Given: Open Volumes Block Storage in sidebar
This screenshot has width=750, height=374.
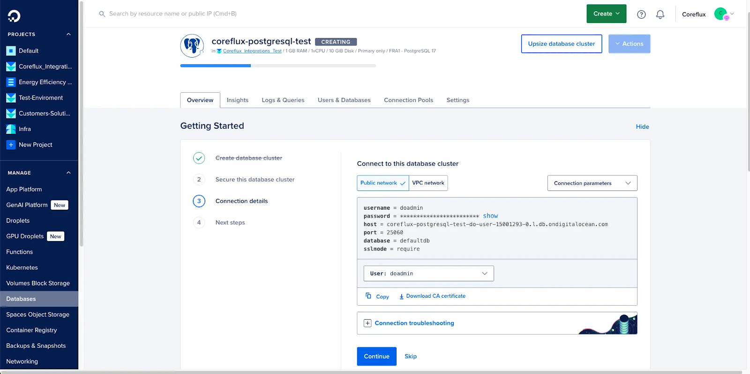Looking at the screenshot, I should point(38,283).
